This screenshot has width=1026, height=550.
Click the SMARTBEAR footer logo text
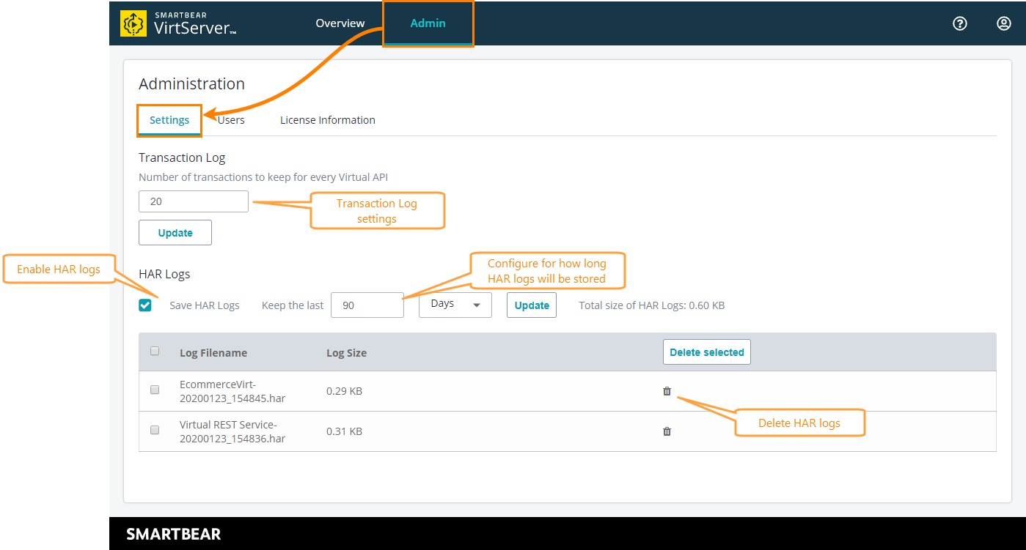click(174, 534)
